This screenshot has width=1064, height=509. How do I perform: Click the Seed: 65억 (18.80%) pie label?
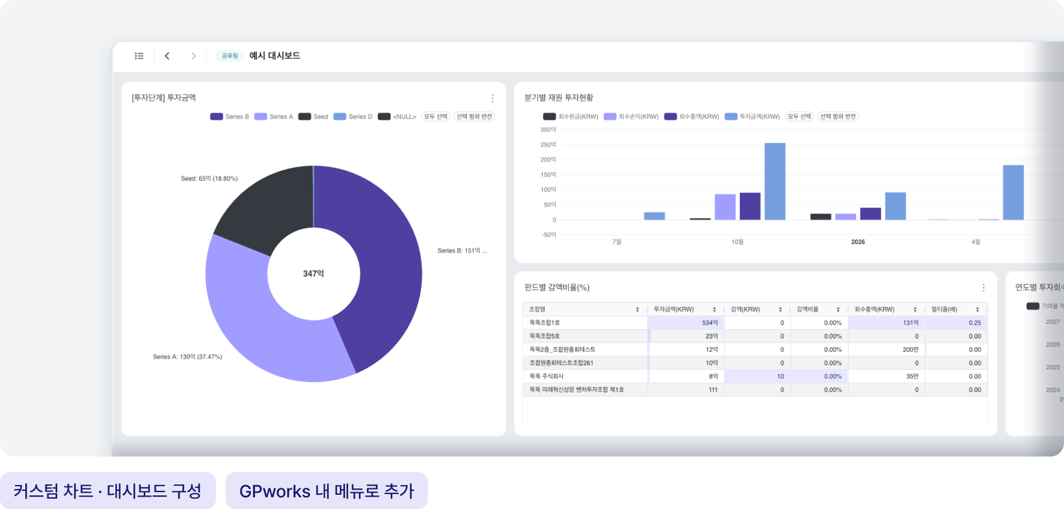click(209, 179)
